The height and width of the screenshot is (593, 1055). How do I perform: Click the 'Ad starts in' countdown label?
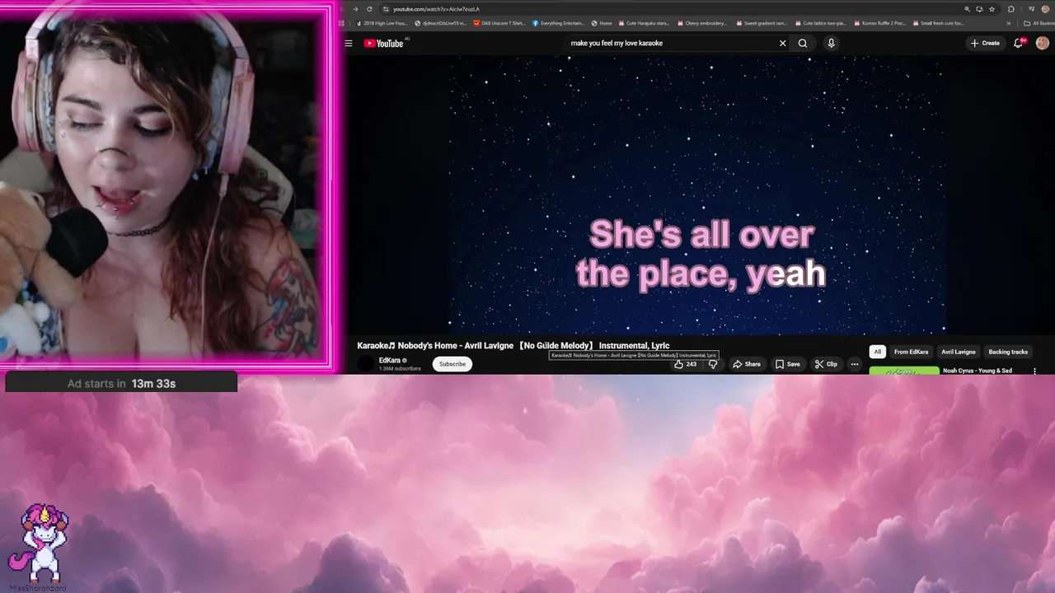[x=121, y=384]
